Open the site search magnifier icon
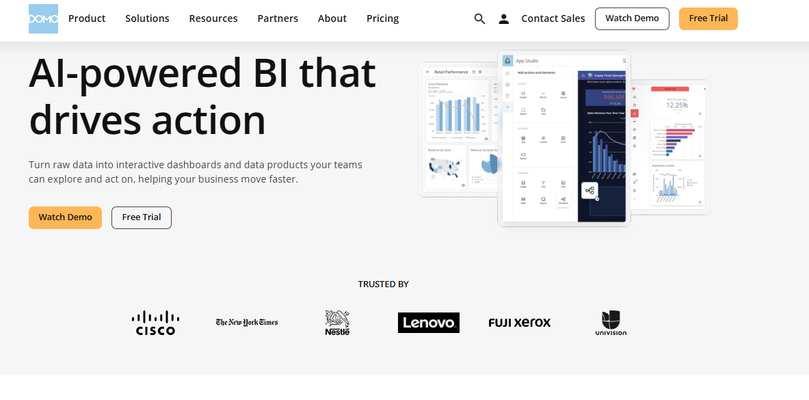This screenshot has height=400, width=809. pos(480,18)
